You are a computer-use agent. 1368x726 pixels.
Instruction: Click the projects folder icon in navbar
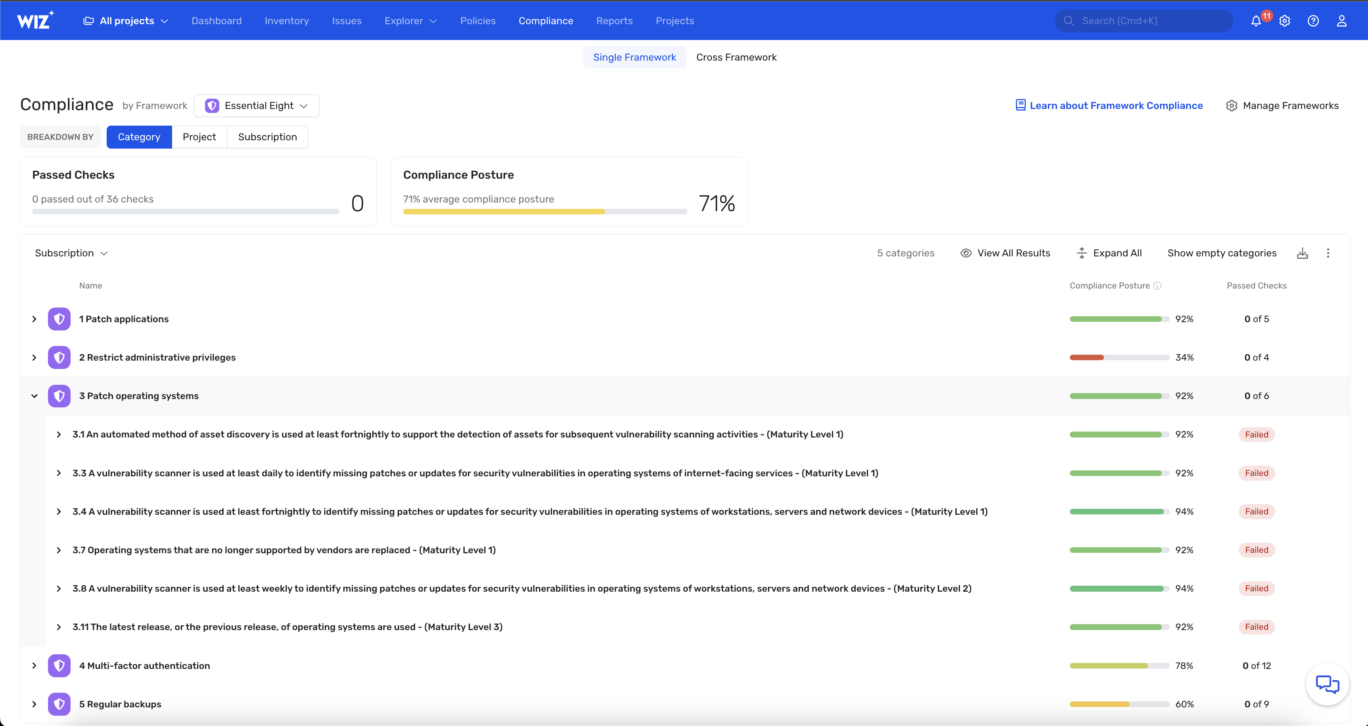[x=88, y=21]
